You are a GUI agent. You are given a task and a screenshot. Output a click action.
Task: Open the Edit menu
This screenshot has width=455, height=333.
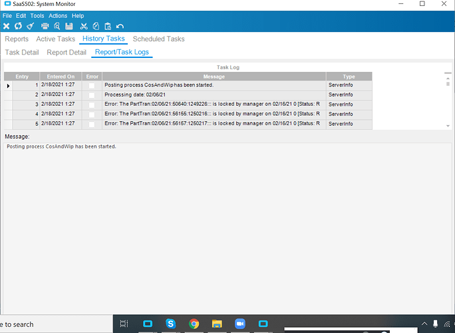pos(21,16)
